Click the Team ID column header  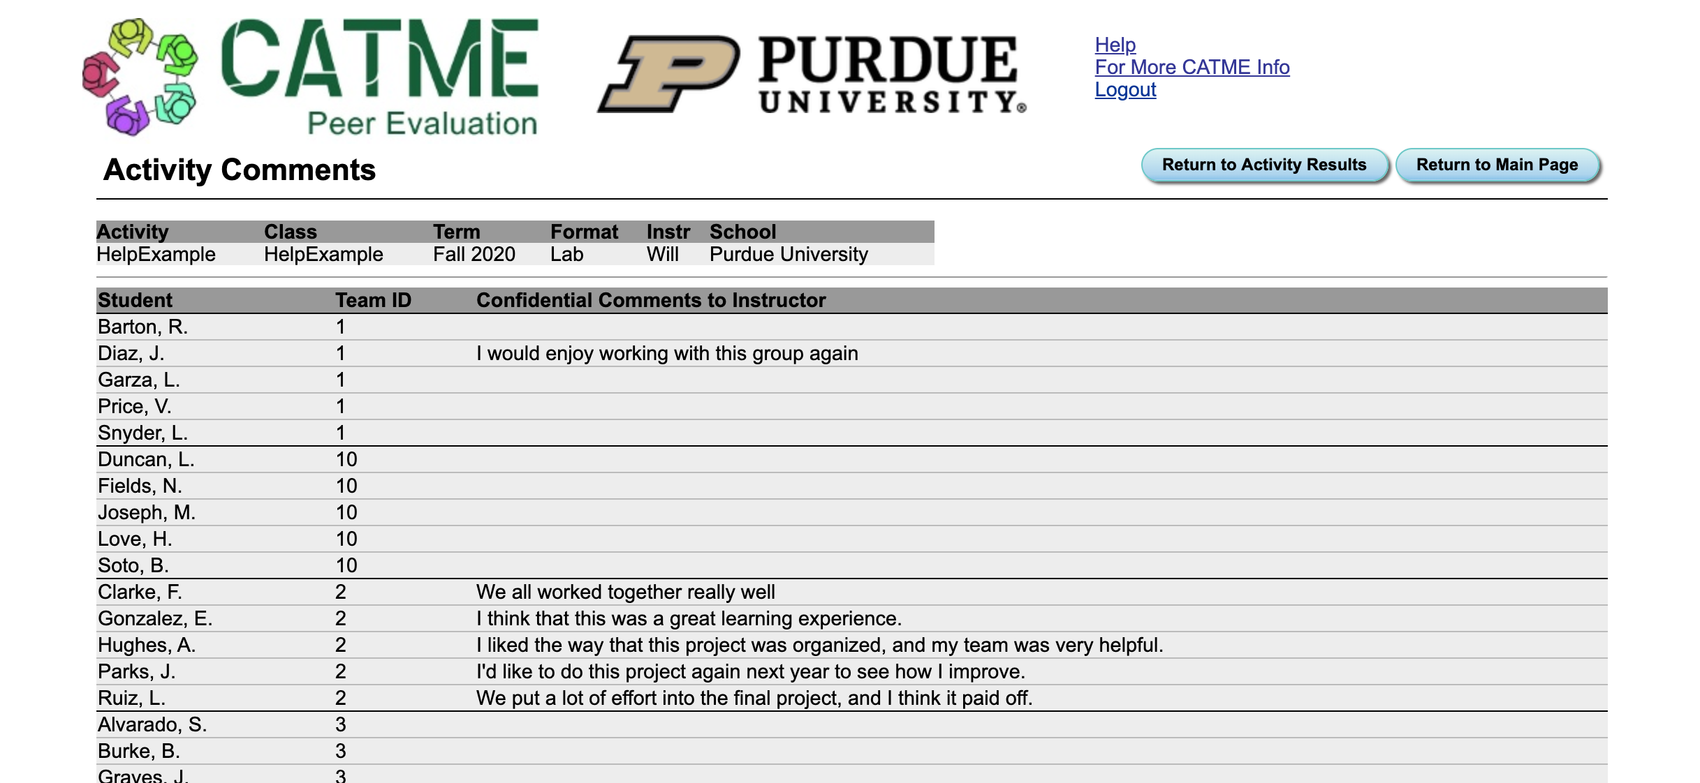click(x=373, y=300)
